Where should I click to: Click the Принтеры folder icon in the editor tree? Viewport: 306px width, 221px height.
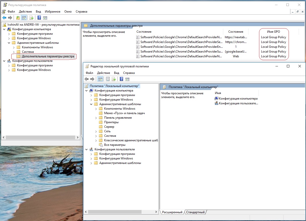[x=101, y=122]
